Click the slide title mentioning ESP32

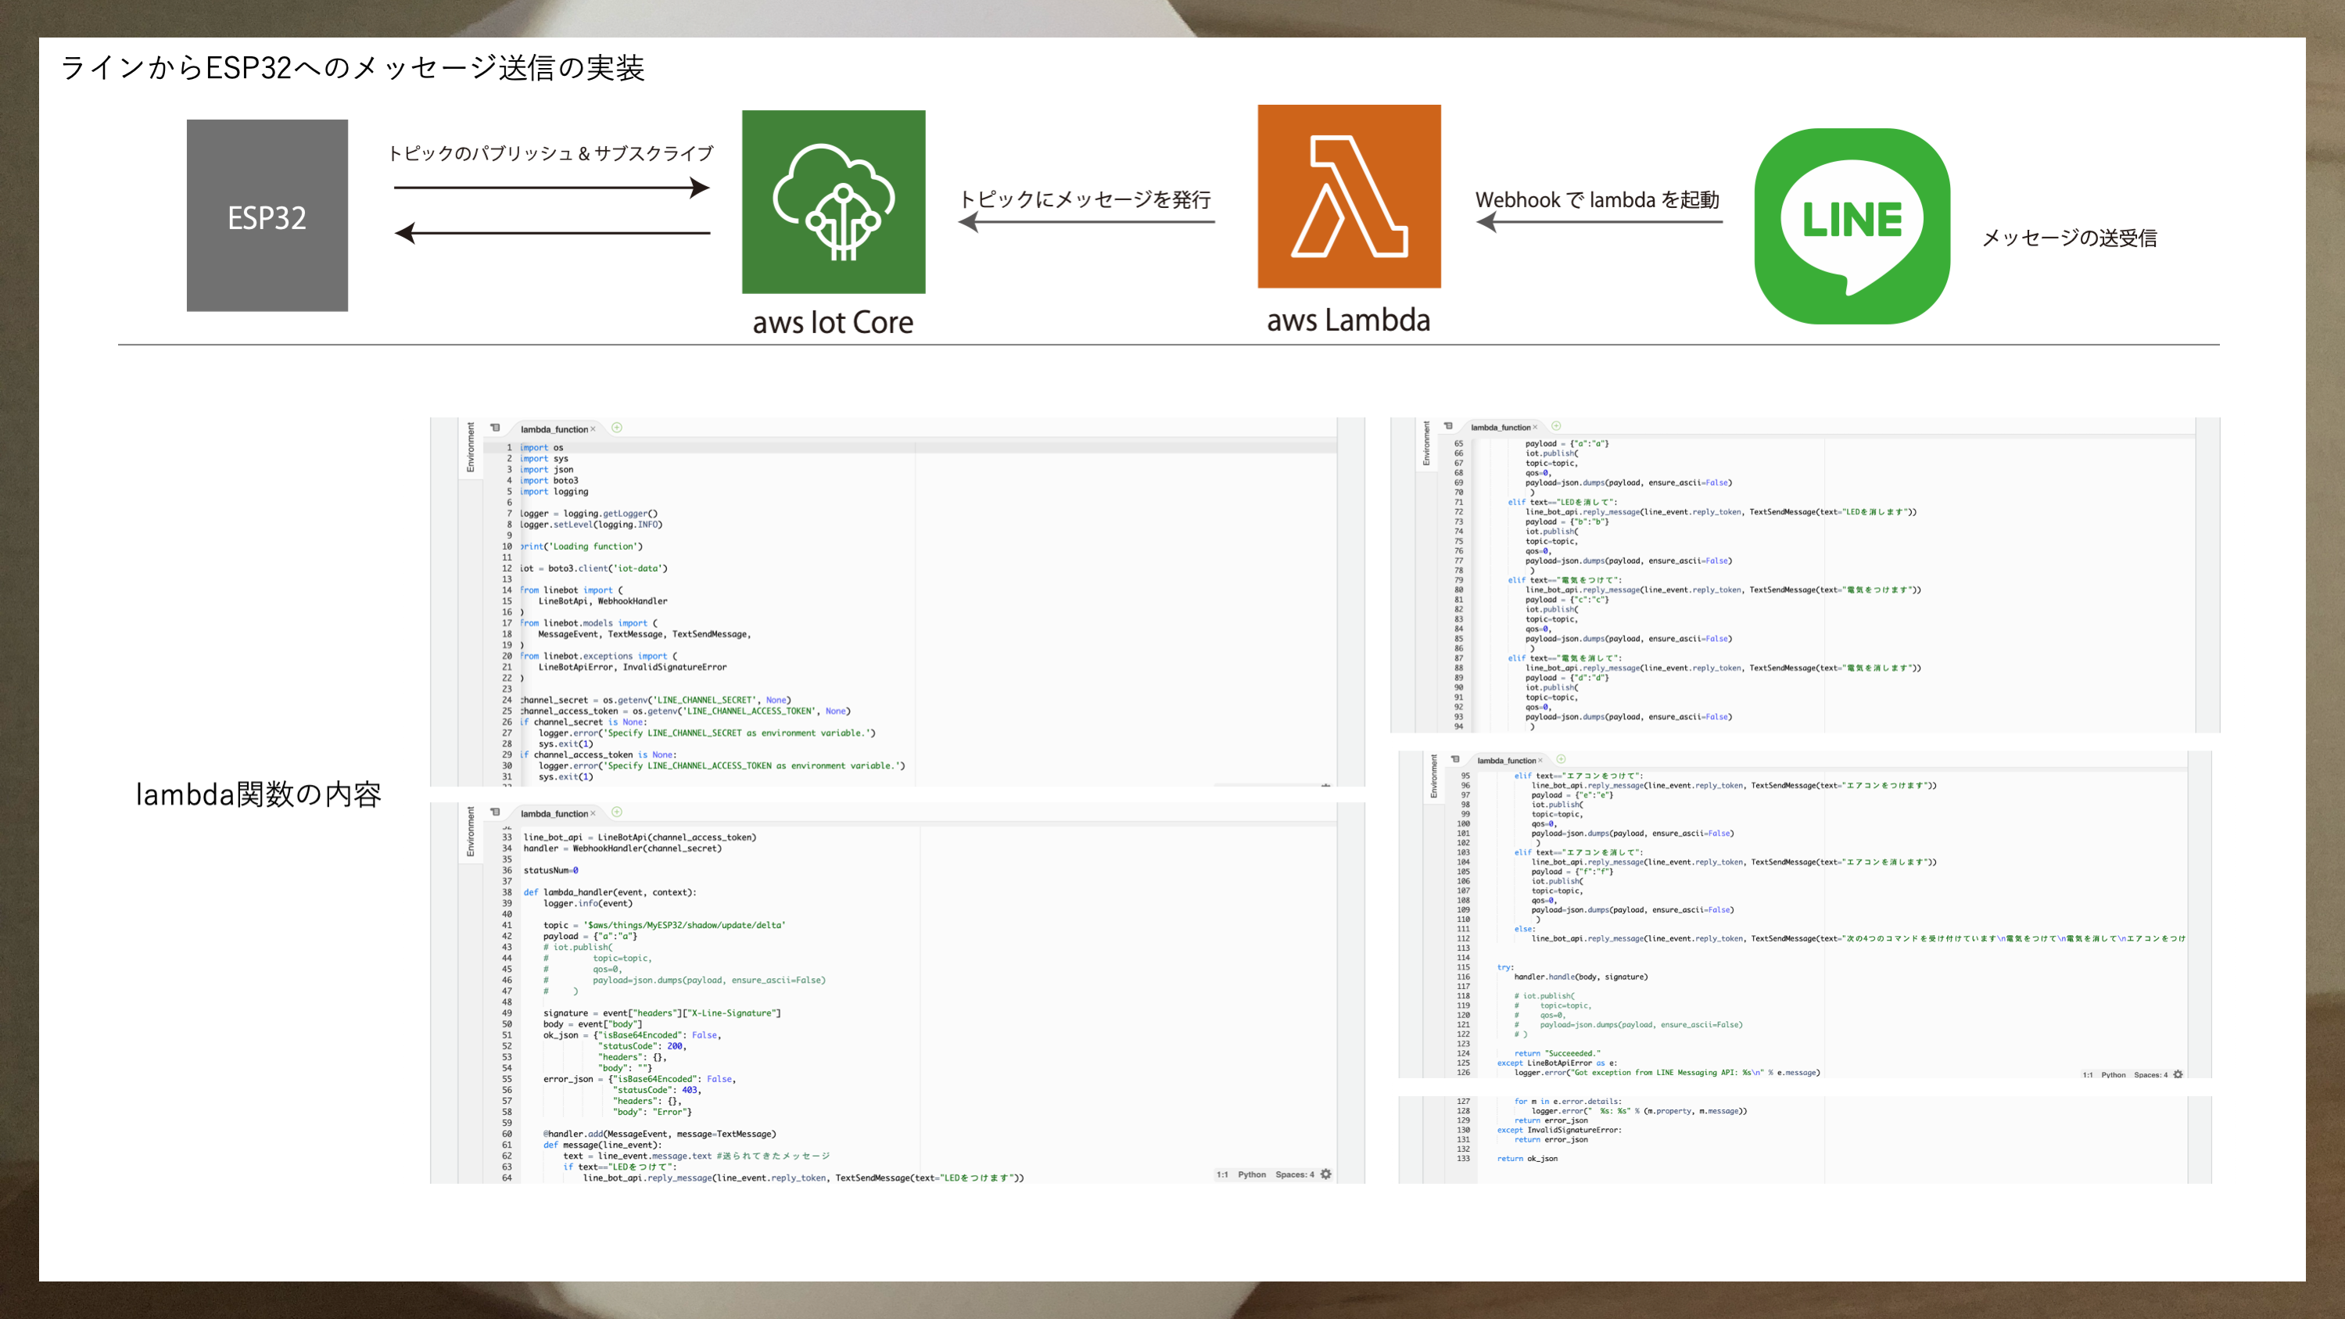[353, 67]
